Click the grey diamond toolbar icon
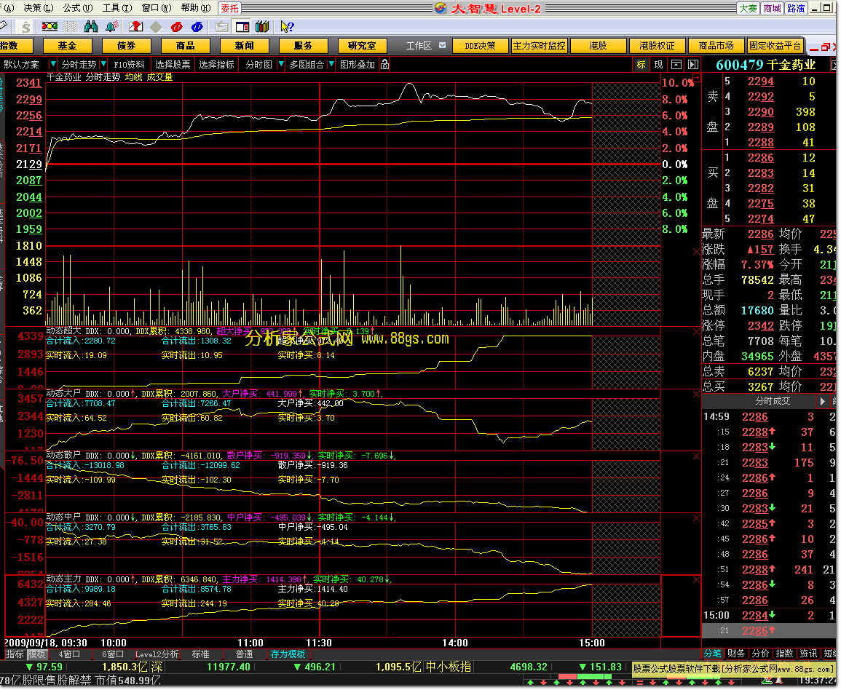This screenshot has height=690, width=841. 156,27
